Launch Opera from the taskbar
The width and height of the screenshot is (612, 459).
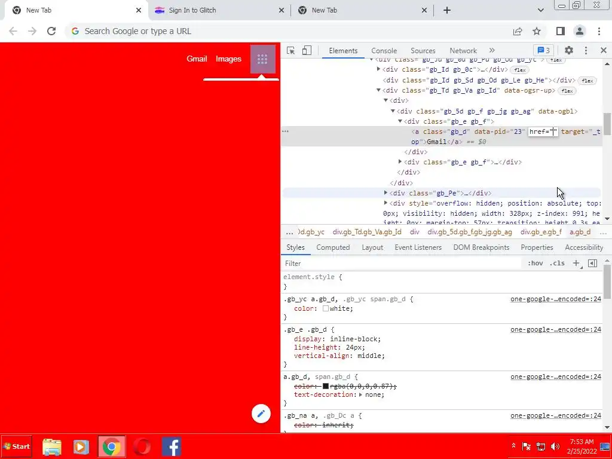[x=142, y=446]
